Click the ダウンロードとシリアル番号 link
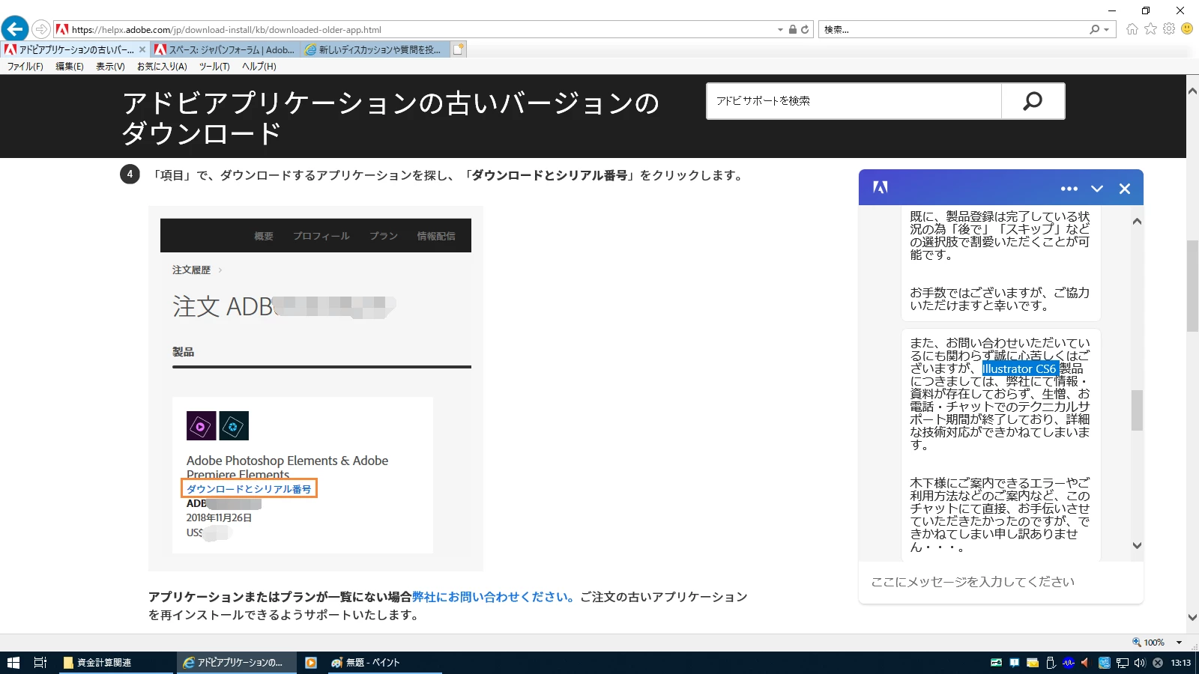The width and height of the screenshot is (1199, 674). tap(249, 489)
